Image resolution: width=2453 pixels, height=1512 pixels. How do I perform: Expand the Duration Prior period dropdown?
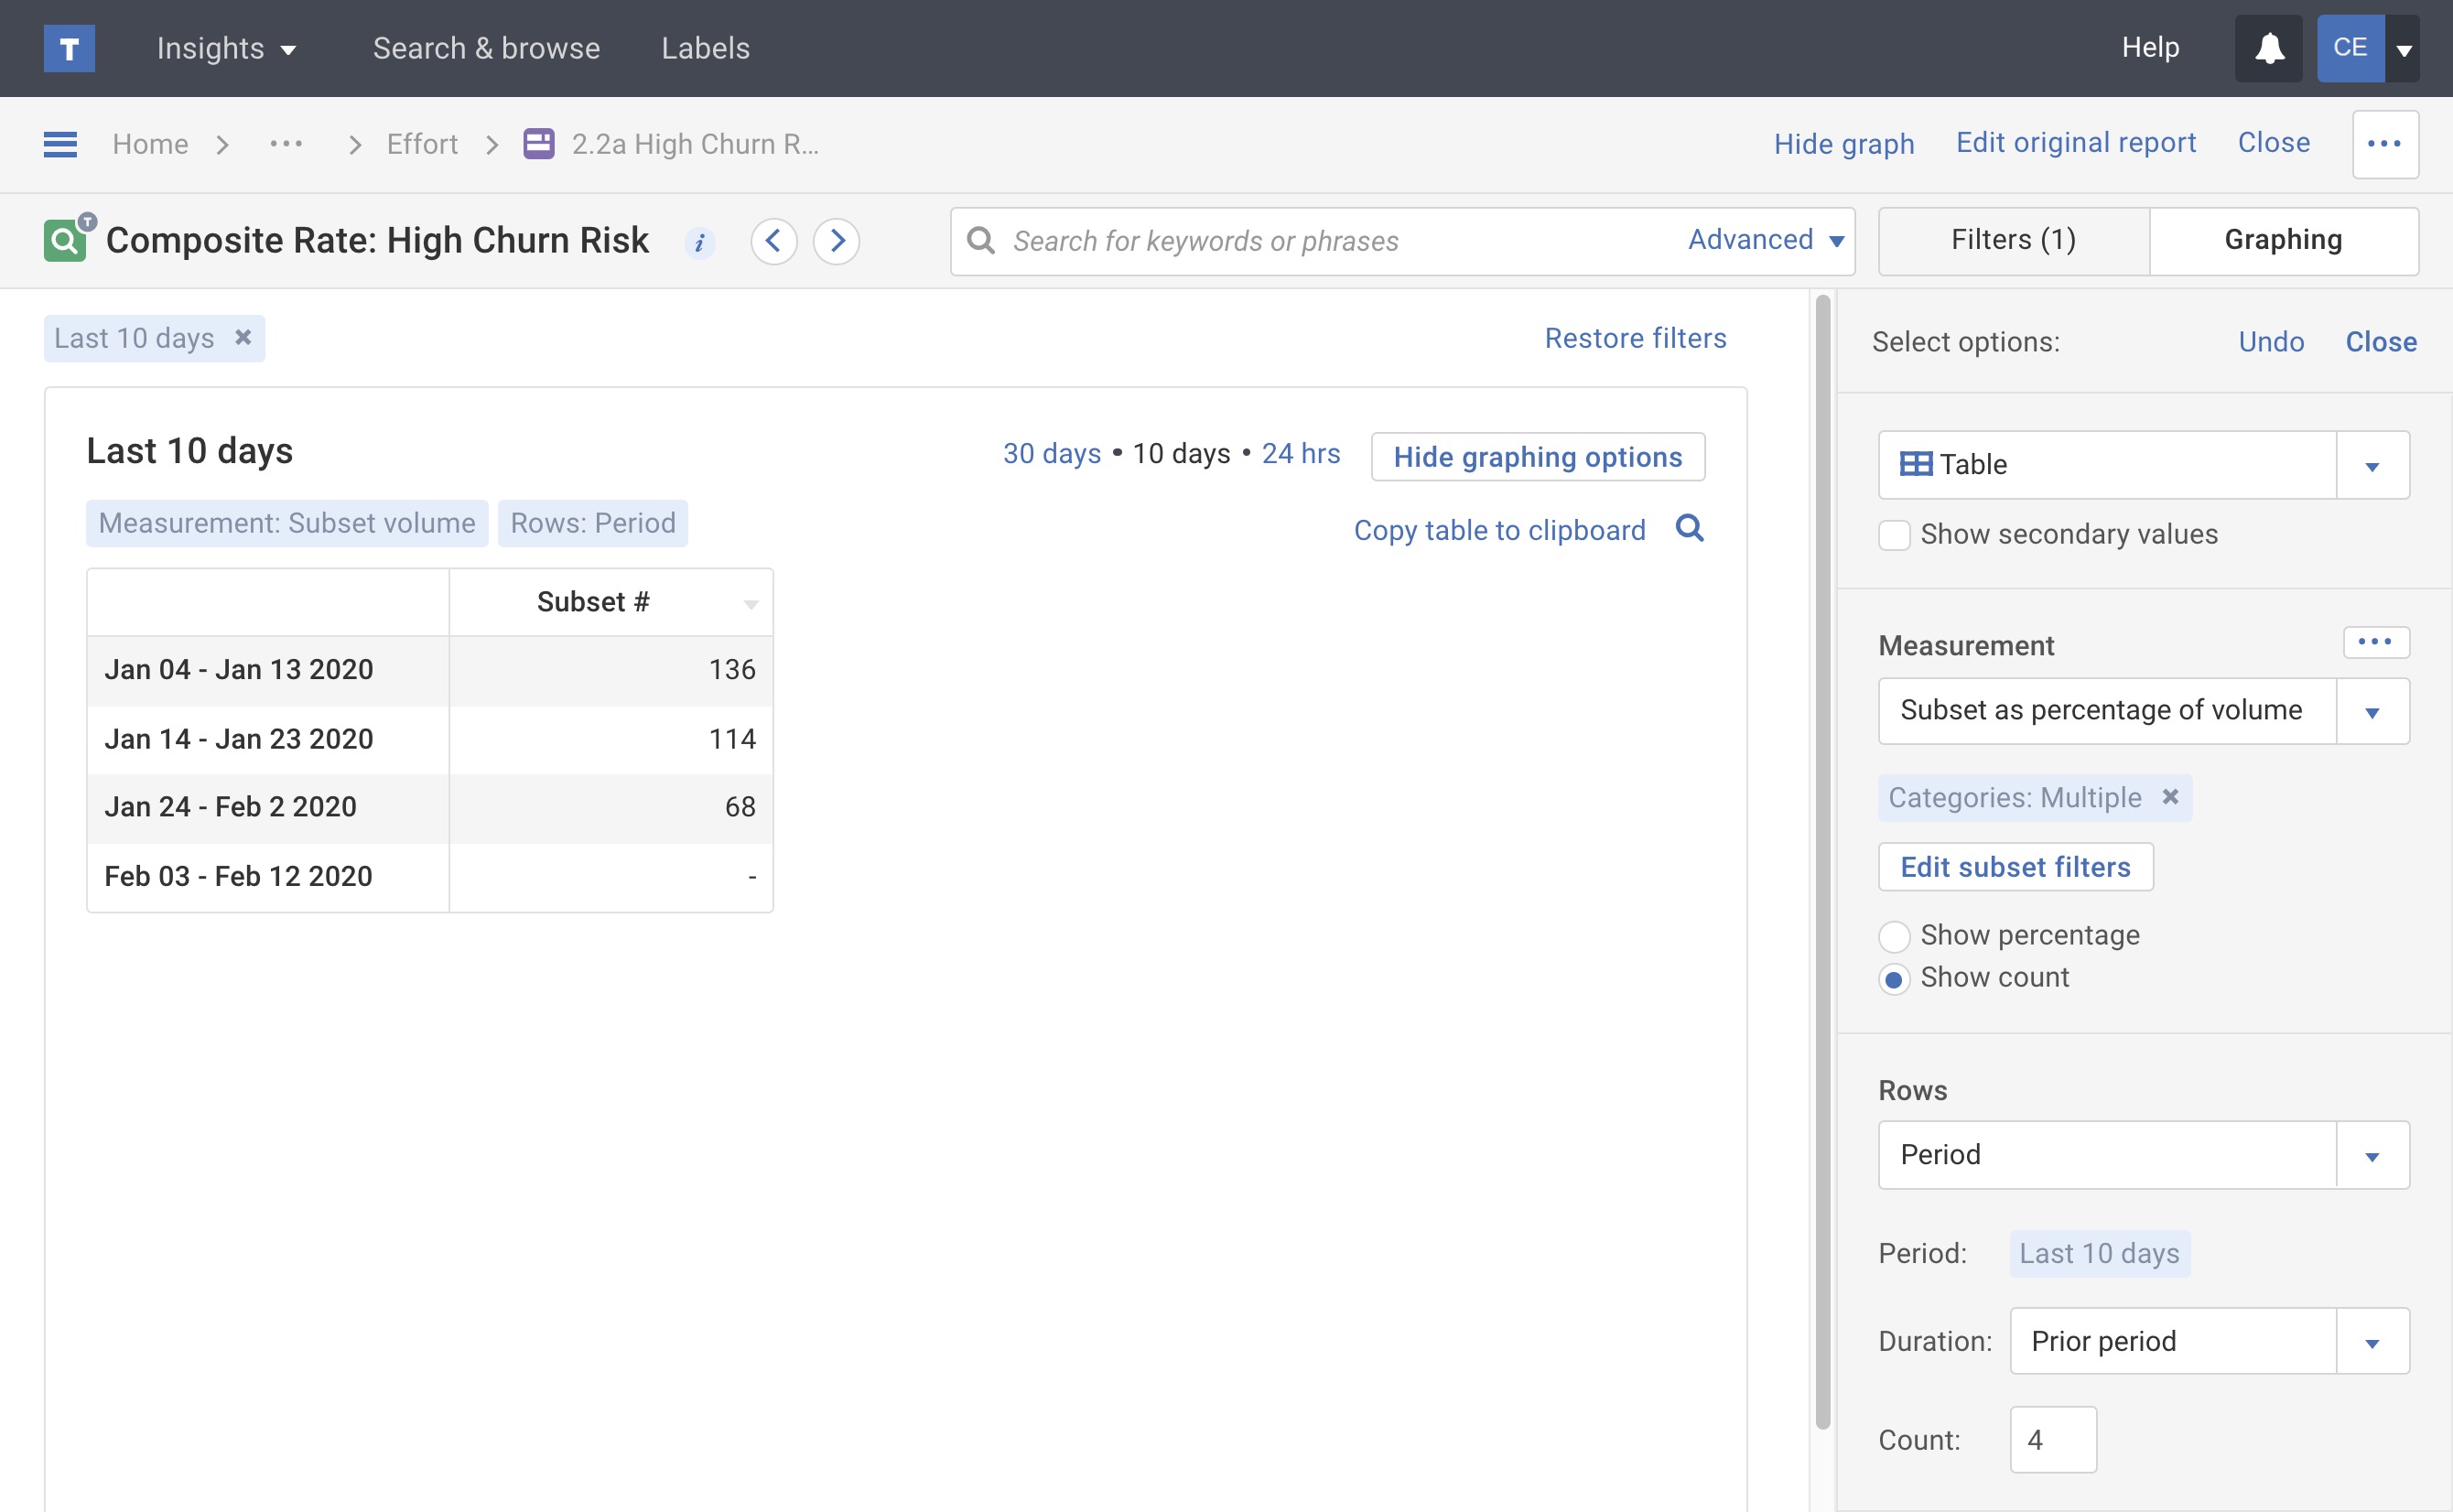2371,1342
